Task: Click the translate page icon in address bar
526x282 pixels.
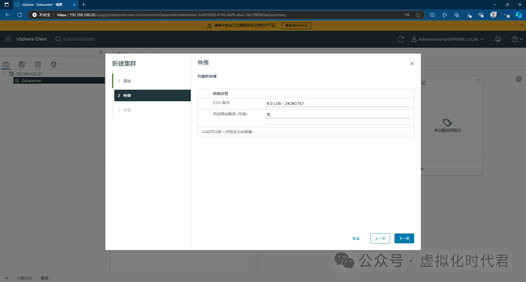Action: 407,15
